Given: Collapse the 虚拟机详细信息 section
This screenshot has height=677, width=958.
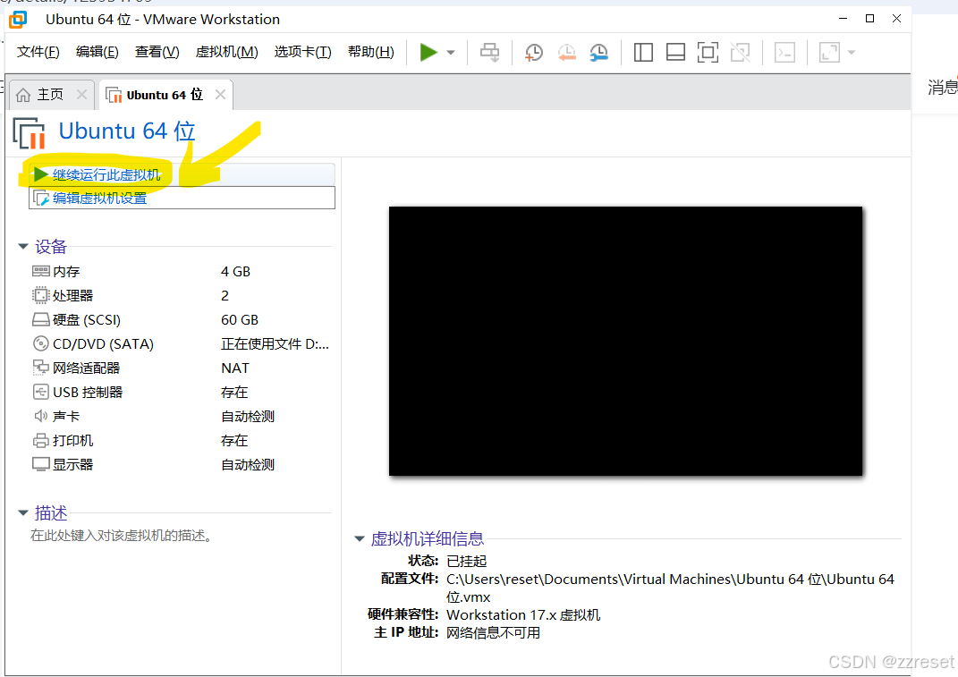Looking at the screenshot, I should 360,538.
